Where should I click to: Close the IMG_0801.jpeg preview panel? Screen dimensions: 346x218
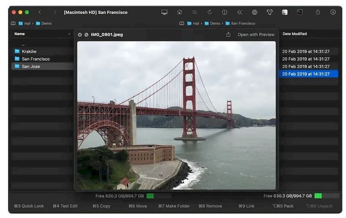tap(80, 35)
